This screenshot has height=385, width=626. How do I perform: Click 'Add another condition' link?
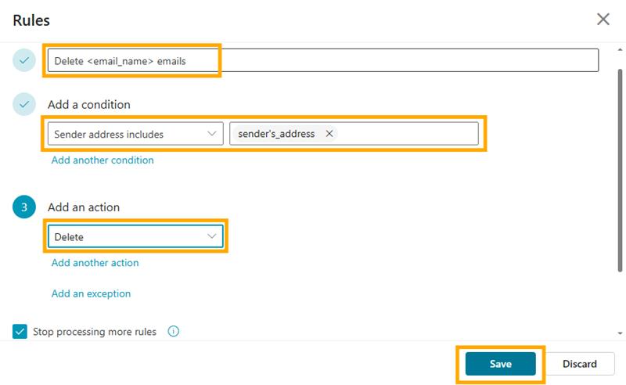[x=103, y=160]
